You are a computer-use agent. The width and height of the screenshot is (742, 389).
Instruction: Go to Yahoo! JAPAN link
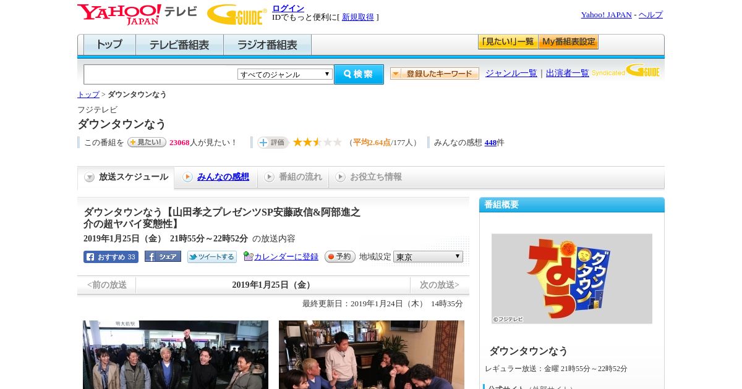[x=607, y=14]
